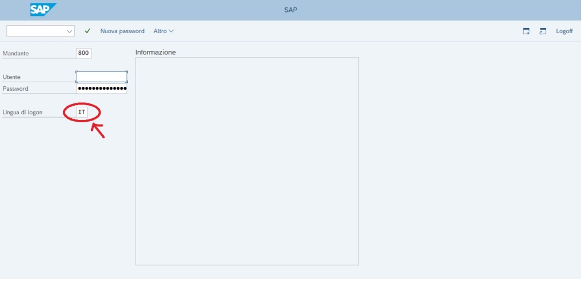Click the Password input field
Screen dimensions: 585x281
pos(102,89)
